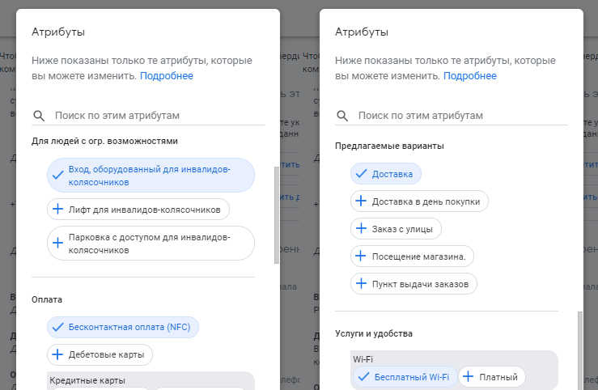The height and width of the screenshot is (390, 598).
Task: Click 'Кредитные карты' group label
Action: tap(87, 380)
